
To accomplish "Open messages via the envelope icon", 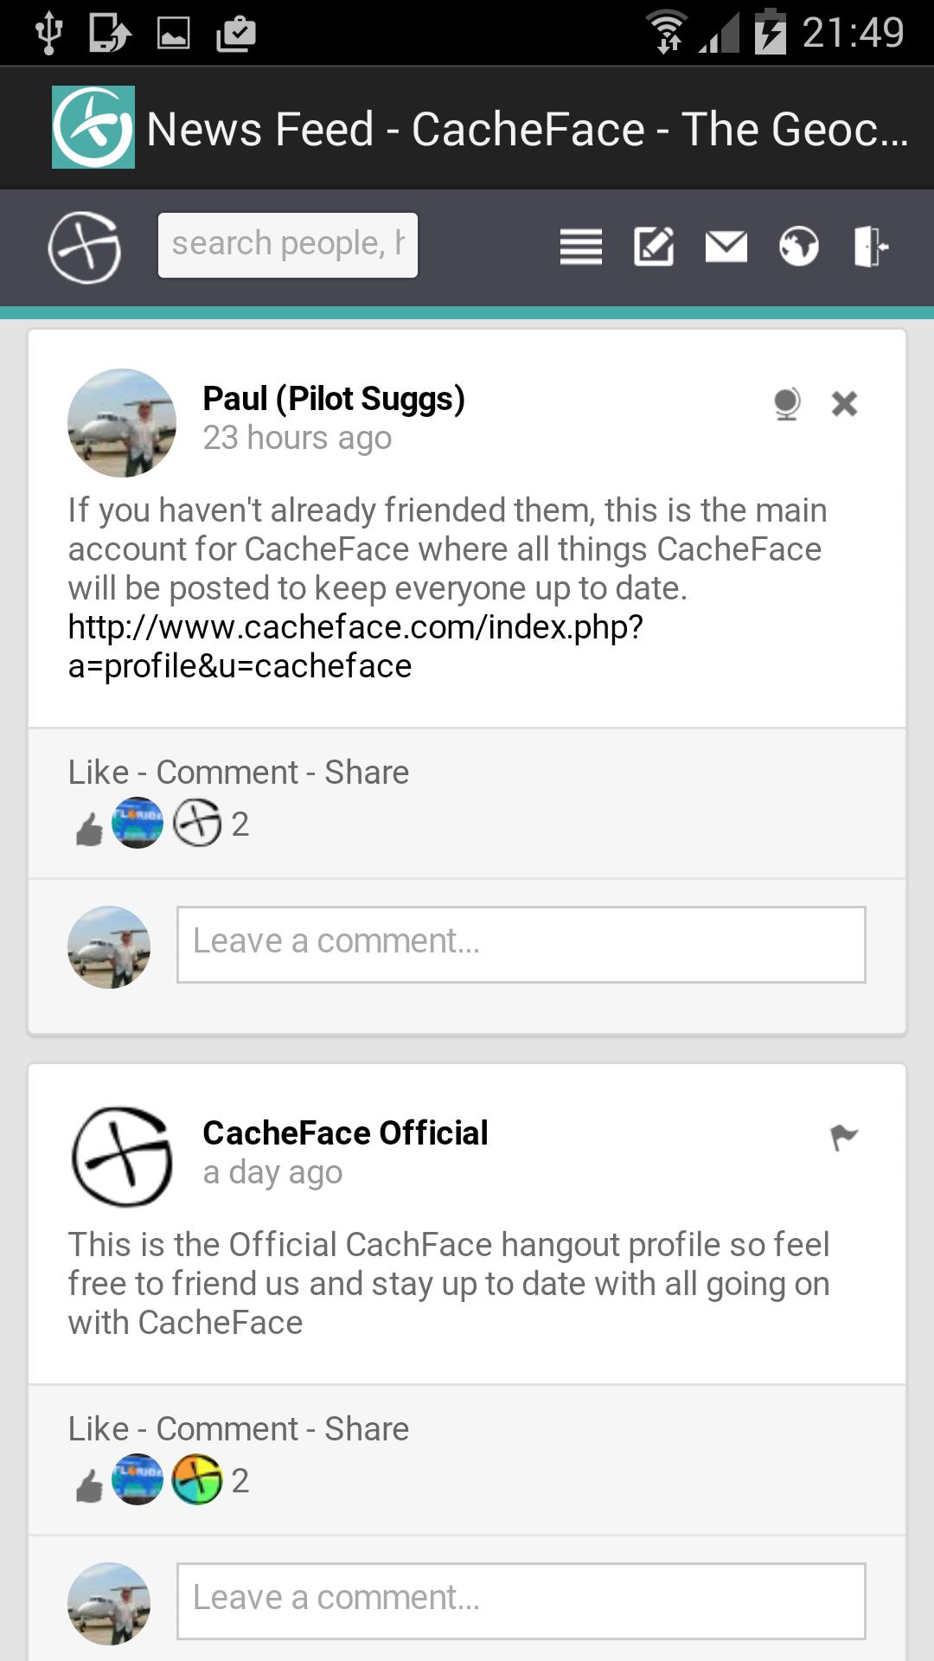I will (x=726, y=247).
